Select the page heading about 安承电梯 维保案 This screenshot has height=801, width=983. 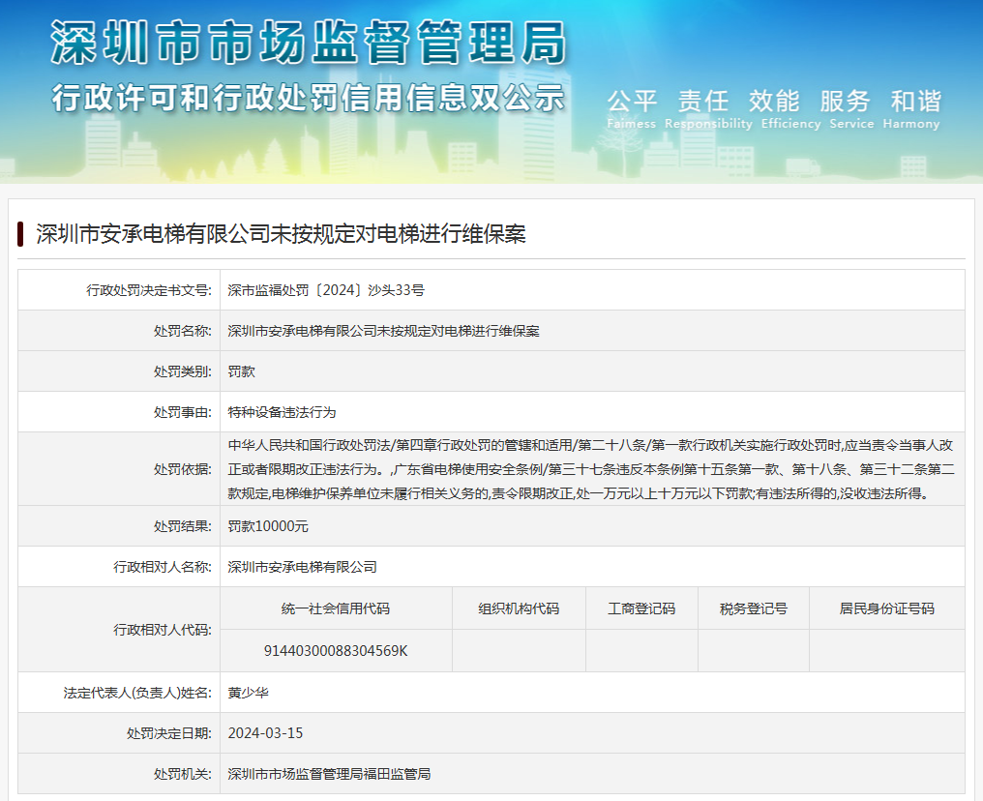click(x=282, y=234)
